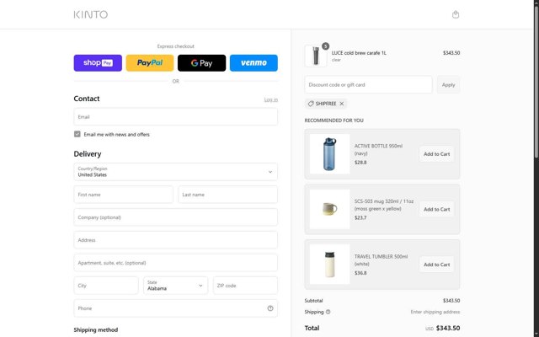This screenshot has width=539, height=337.
Task: Toggle Email me with news and offers
Action: [x=77, y=134]
